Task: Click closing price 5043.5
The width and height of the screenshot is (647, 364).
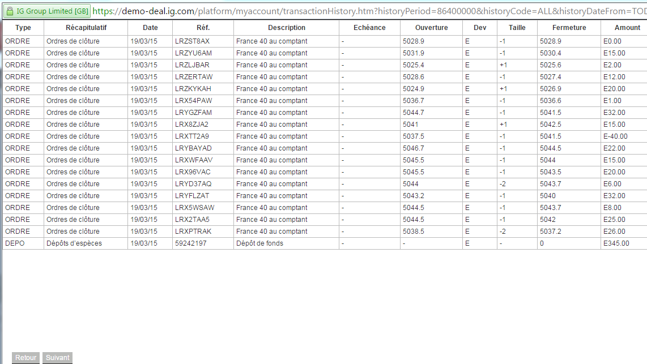Action: point(551,172)
